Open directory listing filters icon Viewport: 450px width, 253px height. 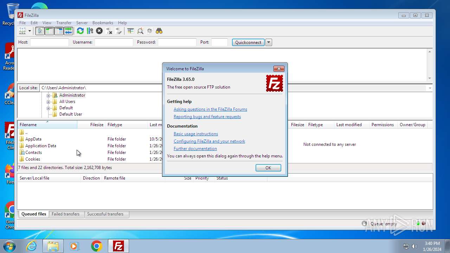coord(131,31)
